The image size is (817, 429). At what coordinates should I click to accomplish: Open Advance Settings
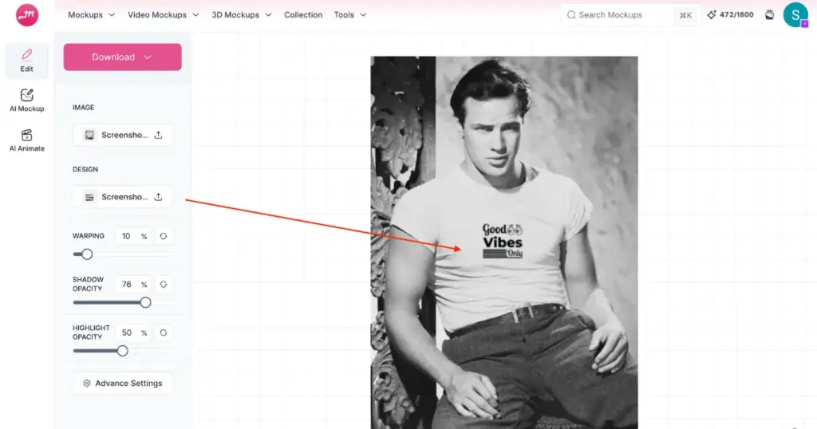pyautogui.click(x=122, y=384)
